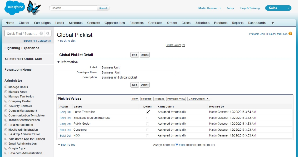Screen dimensions: 298x157
Task: Expand the Security Controls tree item
Action: [6, 106]
